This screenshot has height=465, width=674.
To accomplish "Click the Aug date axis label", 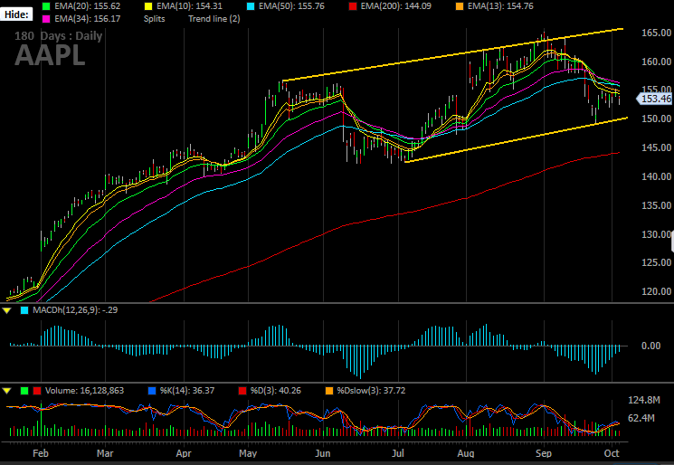I will (x=466, y=454).
